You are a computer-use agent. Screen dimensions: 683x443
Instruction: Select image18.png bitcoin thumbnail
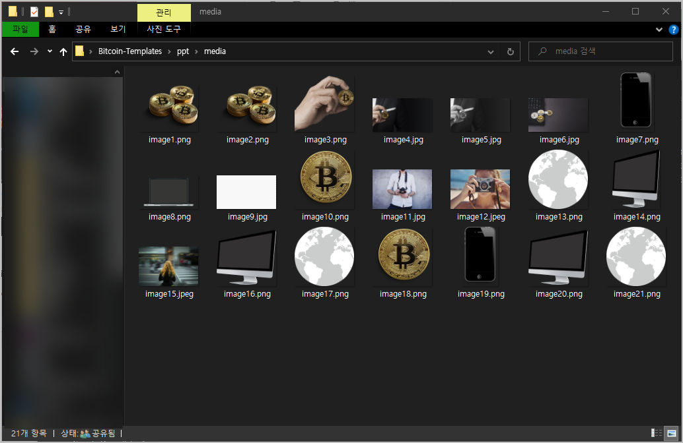(x=404, y=254)
